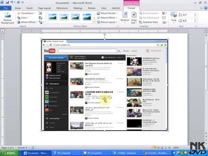Screen dimensions: 208x156
Task: Minimize the ribbon with the caret icon
Action: [201, 8]
